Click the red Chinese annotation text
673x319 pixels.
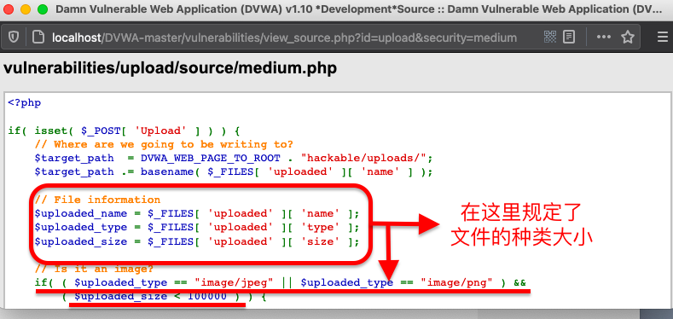(x=521, y=225)
